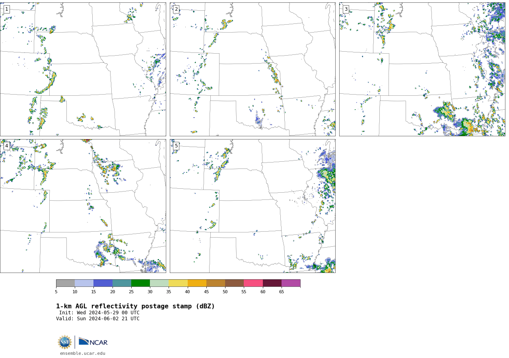Click the yellow 35-40 dBZ swatch
The height and width of the screenshot is (358, 509).
pyautogui.click(x=178, y=283)
